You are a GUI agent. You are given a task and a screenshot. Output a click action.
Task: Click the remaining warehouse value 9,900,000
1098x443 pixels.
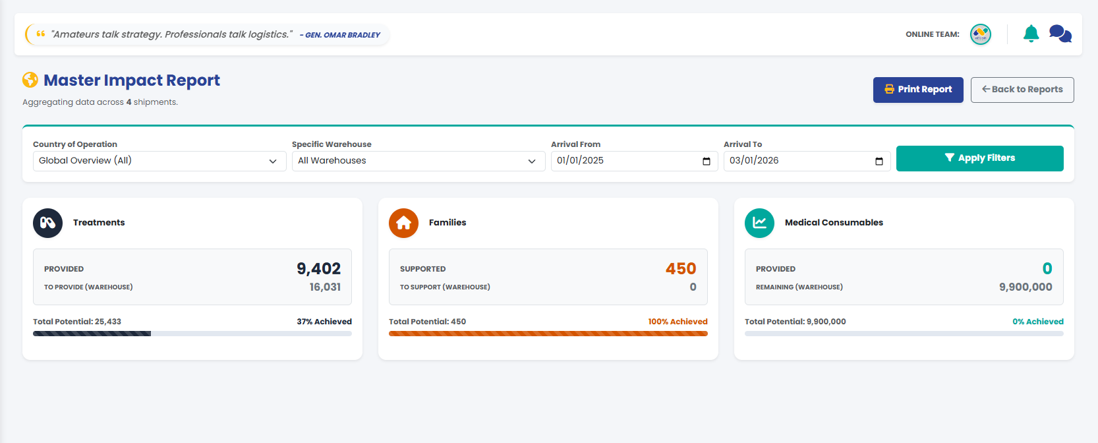pos(1026,287)
